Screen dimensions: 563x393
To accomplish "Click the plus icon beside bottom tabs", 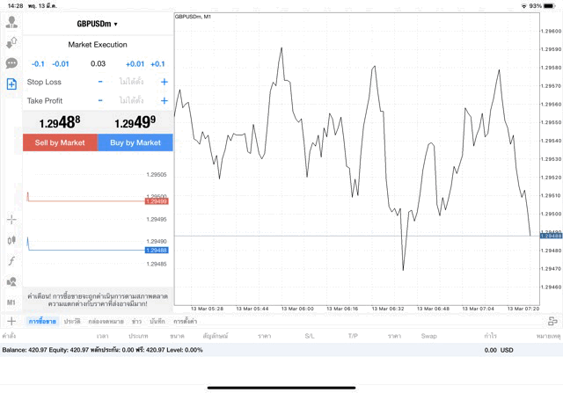I will [x=11, y=322].
